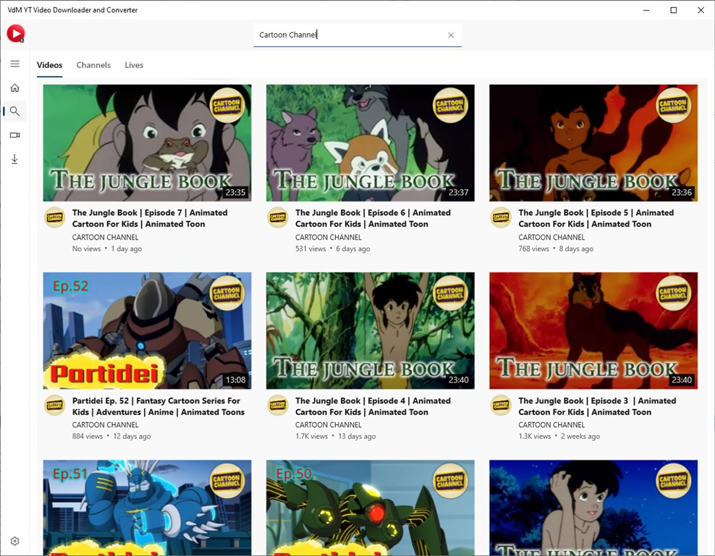Click the channel avatar beside Episode 7 title
The width and height of the screenshot is (715, 556).
point(55,218)
